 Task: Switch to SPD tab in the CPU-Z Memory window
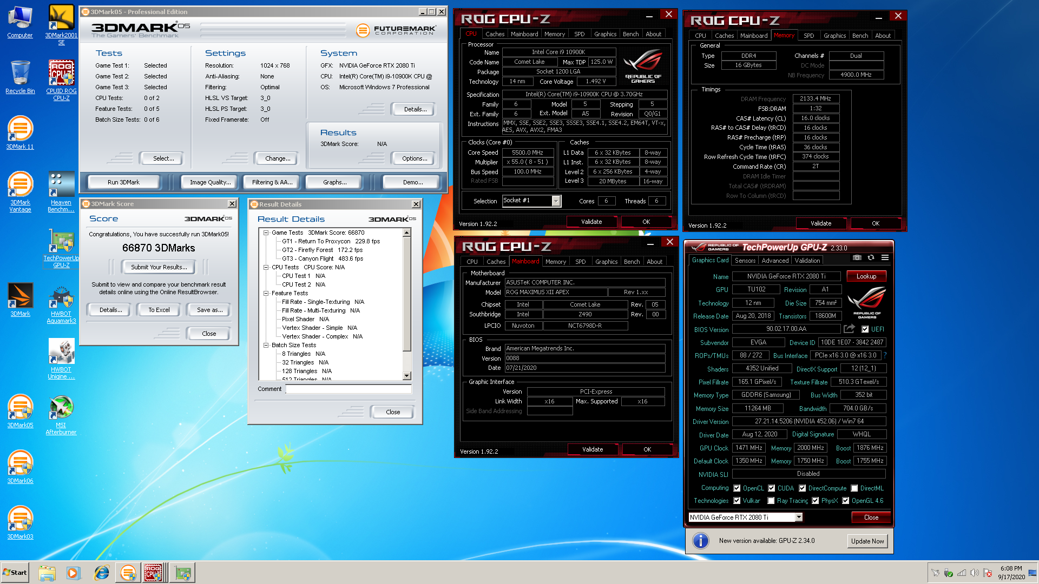coord(808,36)
